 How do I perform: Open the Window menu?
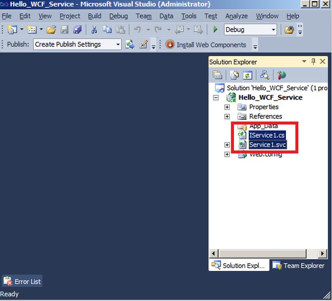(x=267, y=16)
